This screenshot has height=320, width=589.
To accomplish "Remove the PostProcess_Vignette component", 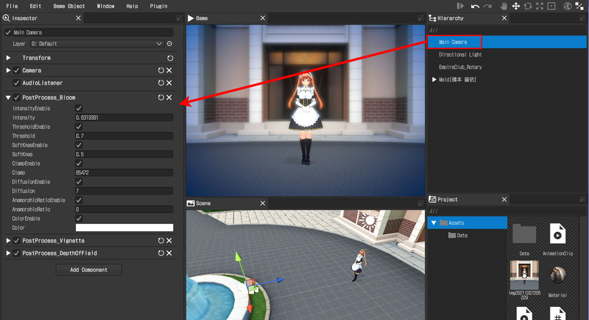I will click(x=169, y=241).
